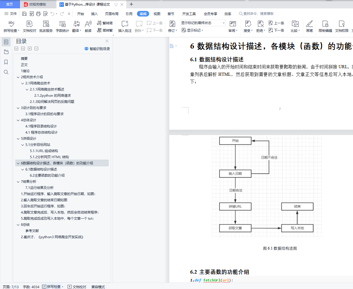Open 文档校对 document proofreading tool

point(30,27)
